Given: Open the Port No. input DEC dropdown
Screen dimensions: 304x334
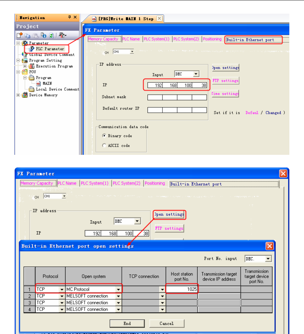Looking at the screenshot, I should pyautogui.click(x=268, y=259).
